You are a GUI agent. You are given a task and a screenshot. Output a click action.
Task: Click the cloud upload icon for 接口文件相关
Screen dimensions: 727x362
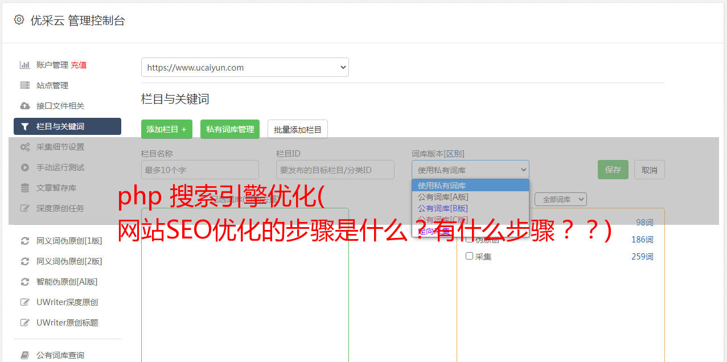24,106
